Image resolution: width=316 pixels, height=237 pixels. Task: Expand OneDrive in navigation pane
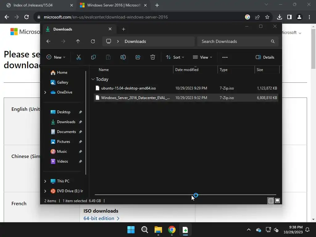(x=45, y=92)
